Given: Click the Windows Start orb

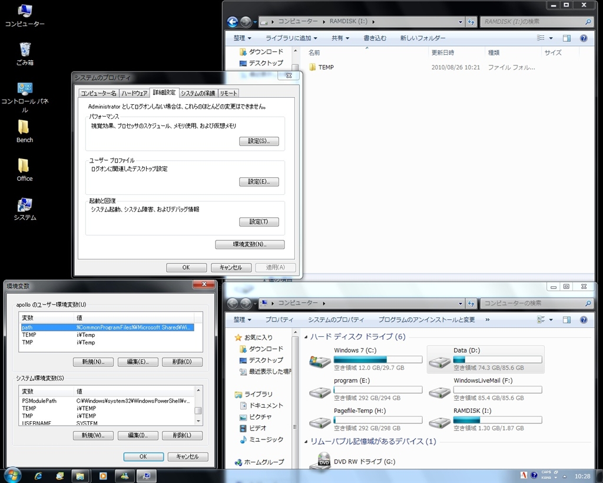Looking at the screenshot, I should coord(12,476).
